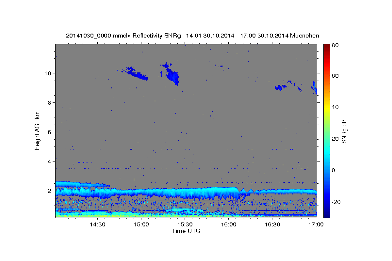The width and height of the screenshot is (392, 261).
Task: Click the 15:00 time tick label
Action: click(x=141, y=224)
